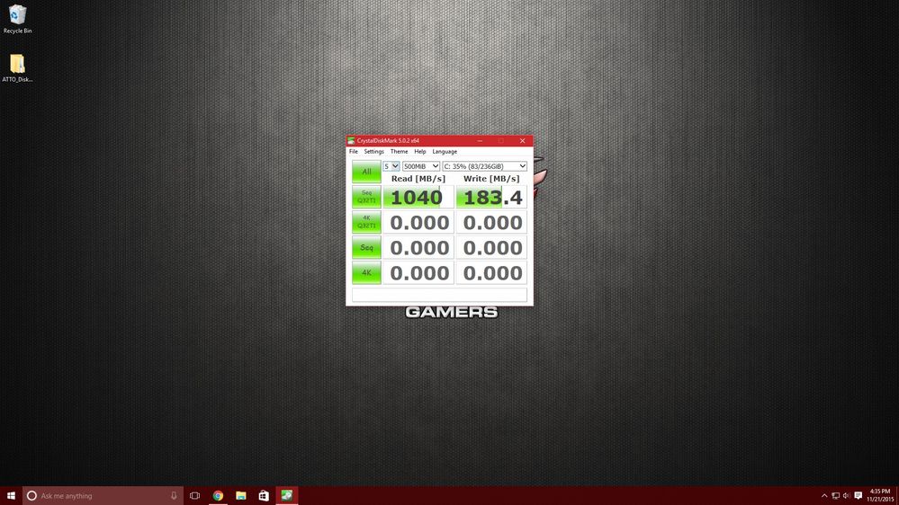The height and width of the screenshot is (505, 899).
Task: Minimize the CrystalDiskMark window
Action: (480, 141)
